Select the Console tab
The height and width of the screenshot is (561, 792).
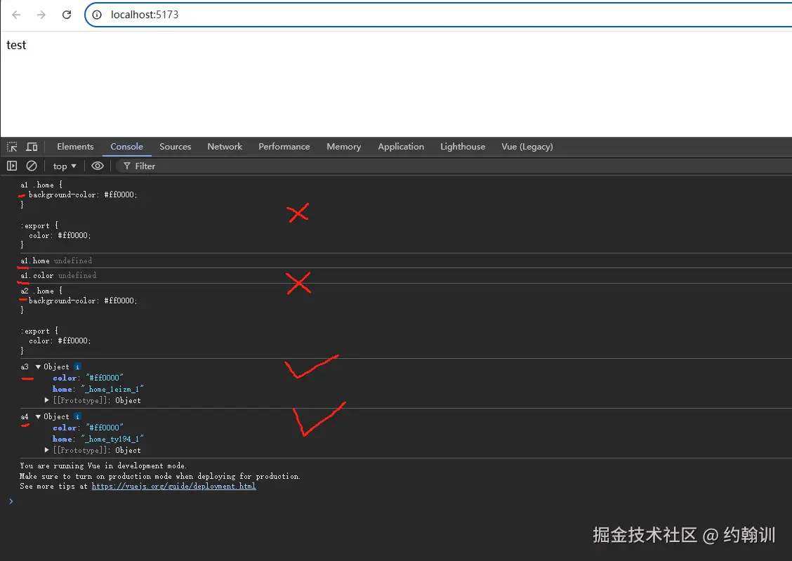[127, 147]
